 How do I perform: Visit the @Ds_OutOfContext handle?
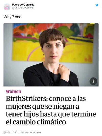tap(23, 8)
